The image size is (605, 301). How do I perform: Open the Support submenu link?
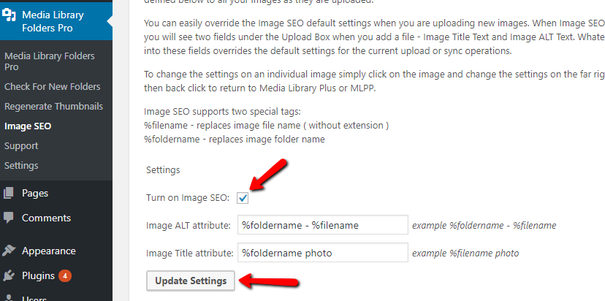pyautogui.click(x=21, y=146)
